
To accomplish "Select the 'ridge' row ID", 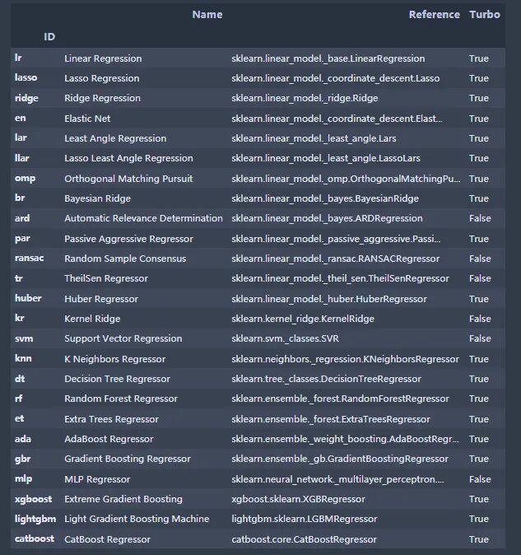I will click(26, 98).
